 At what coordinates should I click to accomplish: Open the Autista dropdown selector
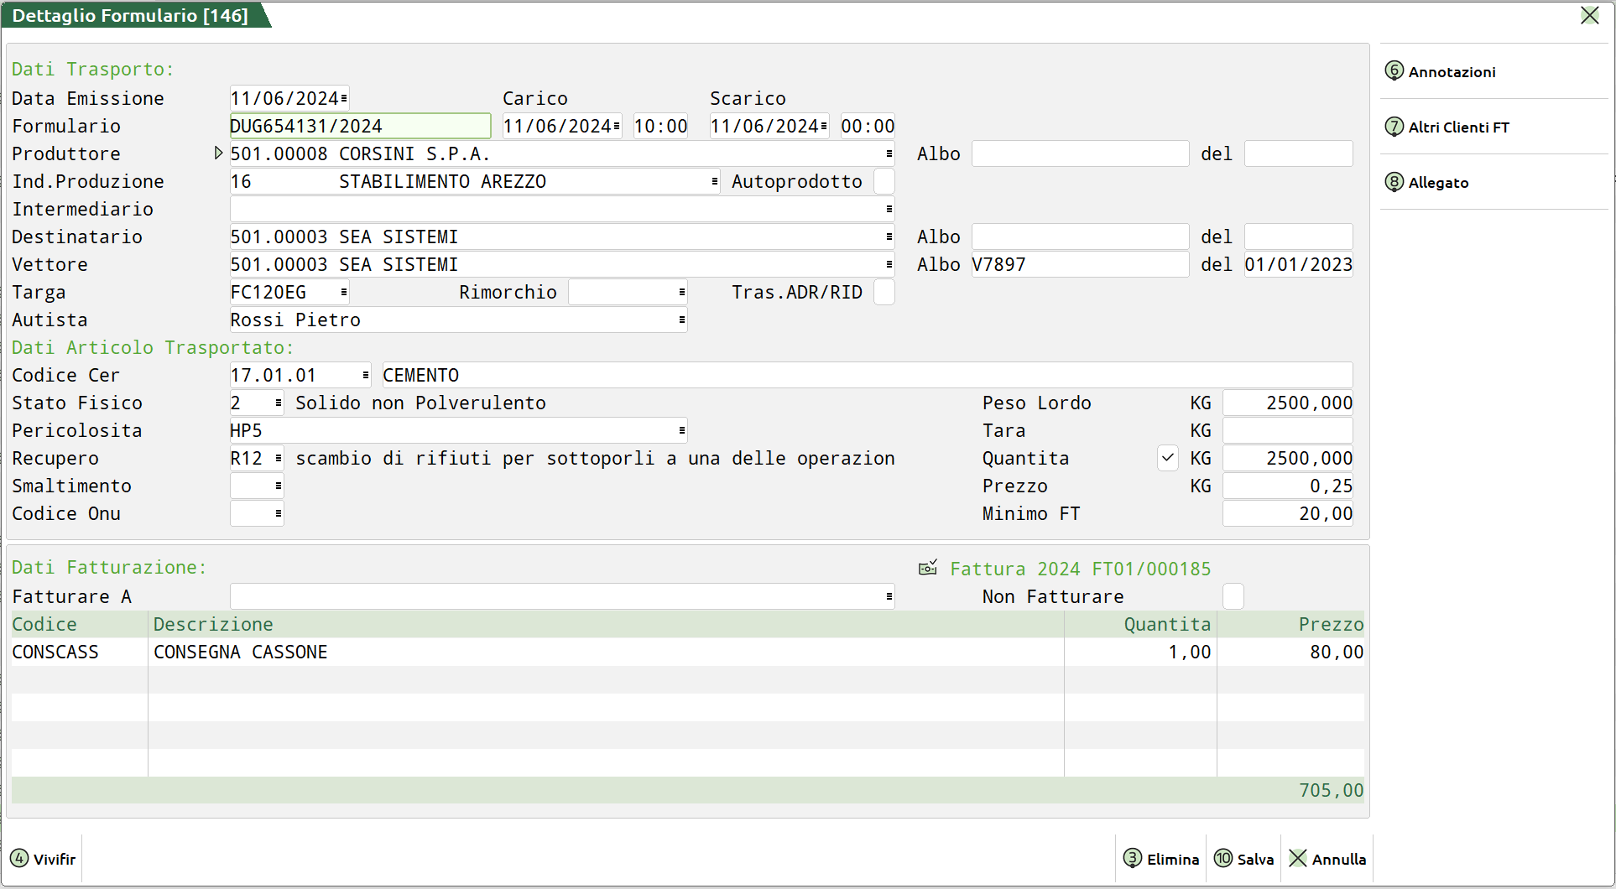tap(681, 320)
